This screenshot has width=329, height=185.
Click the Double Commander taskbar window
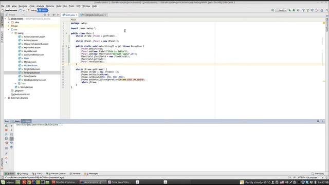(x=64, y=182)
